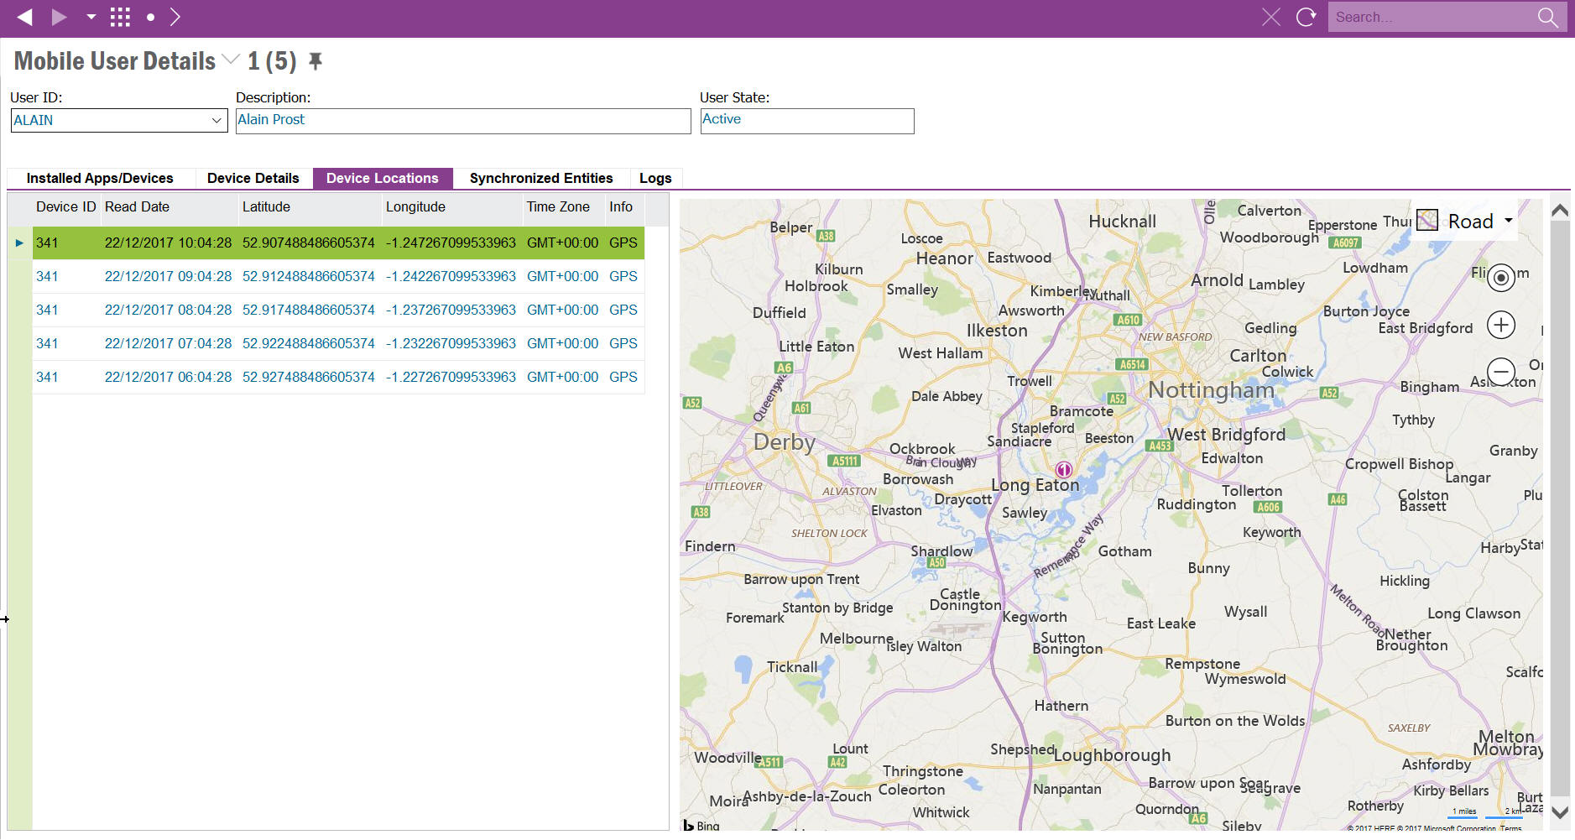The image size is (1575, 840).
Task: Click the back navigation arrow
Action: pyautogui.click(x=24, y=17)
